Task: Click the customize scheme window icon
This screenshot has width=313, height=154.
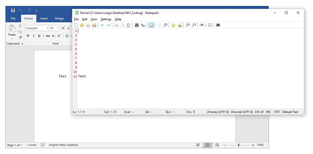Action: (x=210, y=25)
